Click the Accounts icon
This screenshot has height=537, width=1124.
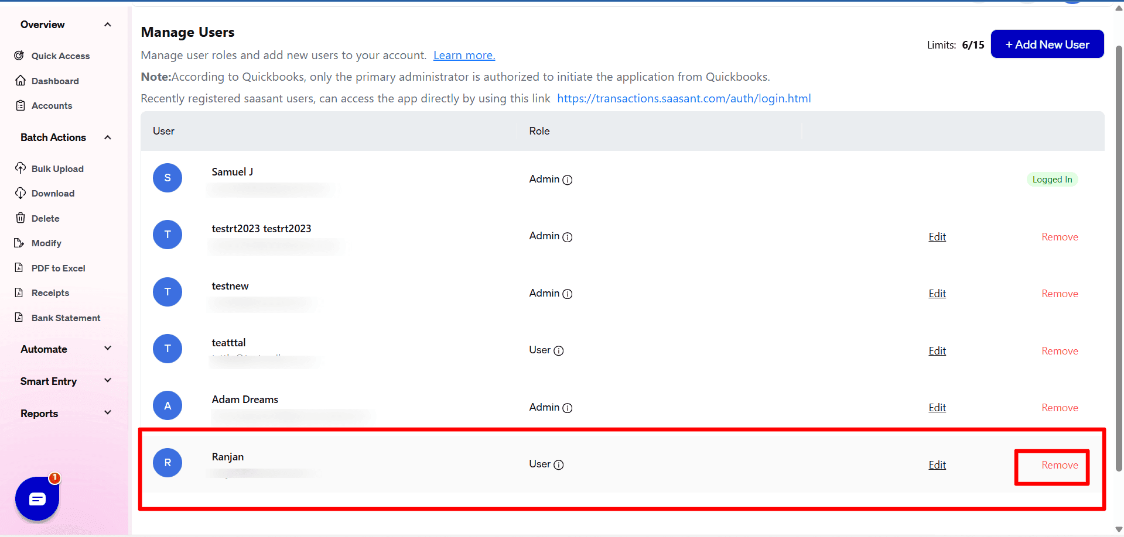coord(20,105)
